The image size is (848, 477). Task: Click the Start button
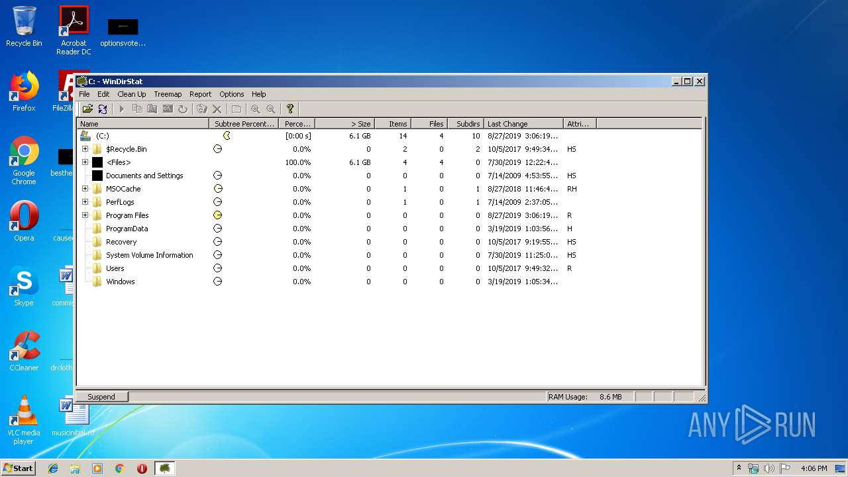[19, 468]
